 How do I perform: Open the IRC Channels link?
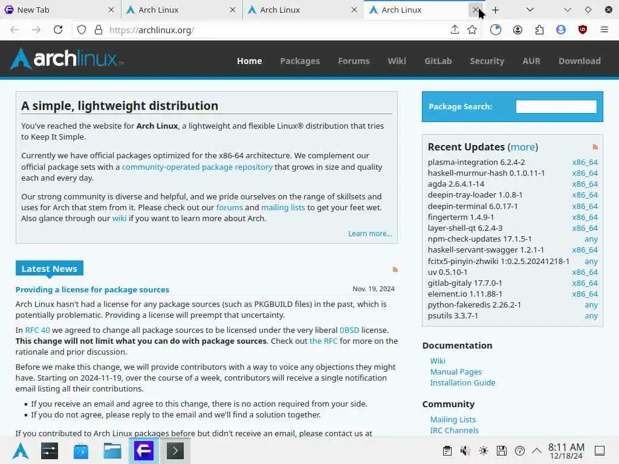454,430
